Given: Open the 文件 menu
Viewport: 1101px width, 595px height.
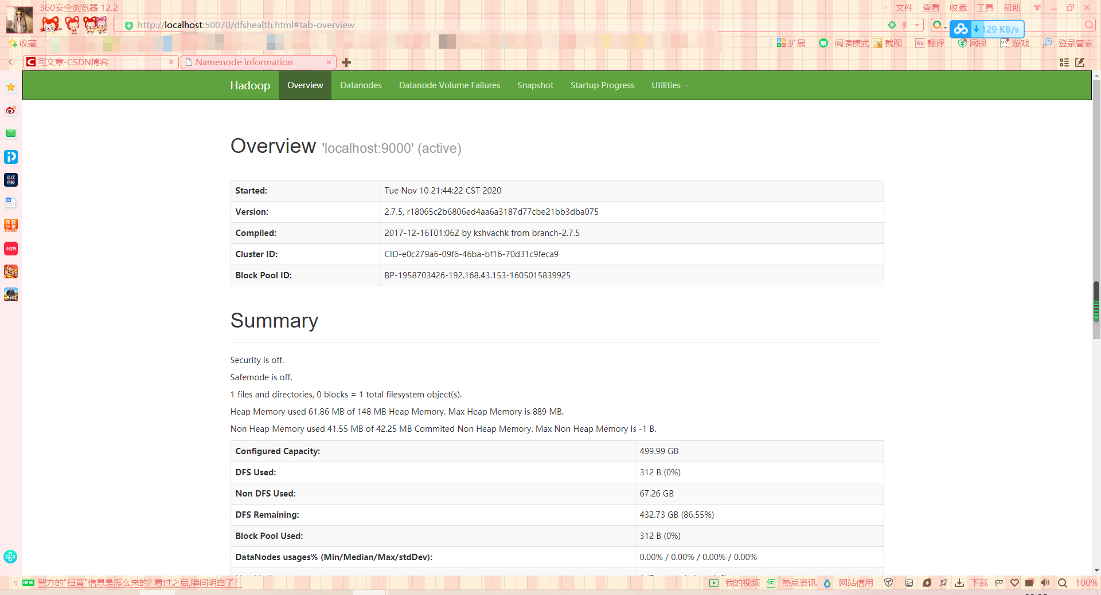Looking at the screenshot, I should (x=904, y=7).
